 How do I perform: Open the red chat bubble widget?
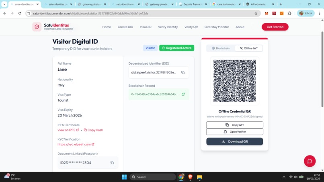pyautogui.click(x=310, y=161)
